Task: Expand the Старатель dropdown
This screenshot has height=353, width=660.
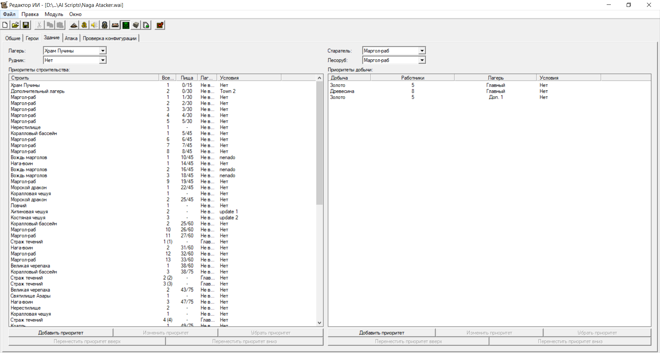Action: pyautogui.click(x=422, y=51)
